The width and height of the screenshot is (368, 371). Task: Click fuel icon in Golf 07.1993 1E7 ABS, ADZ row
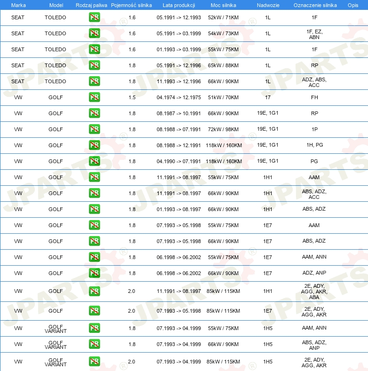pyautogui.click(x=94, y=241)
